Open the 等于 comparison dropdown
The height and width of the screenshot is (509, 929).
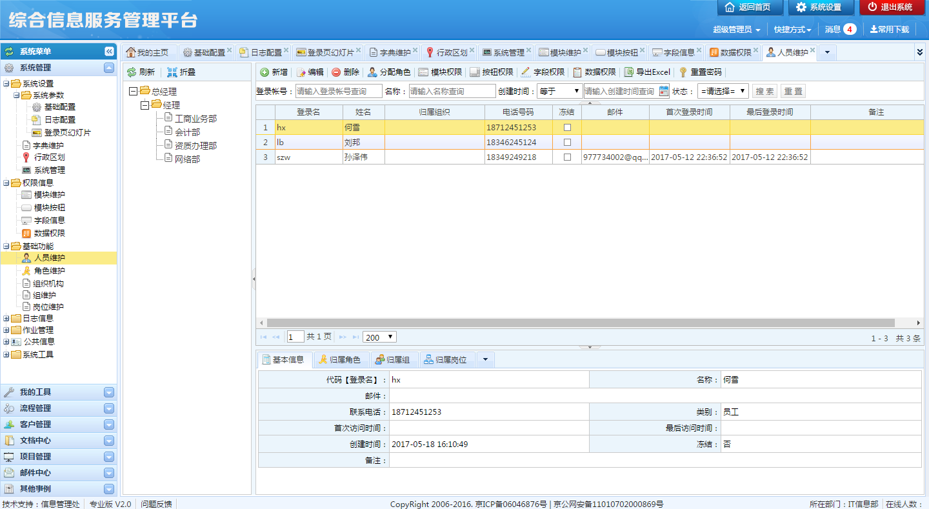click(560, 91)
